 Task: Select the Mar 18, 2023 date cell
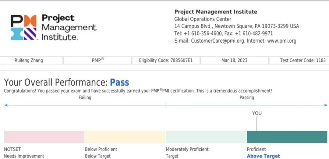click(x=234, y=60)
